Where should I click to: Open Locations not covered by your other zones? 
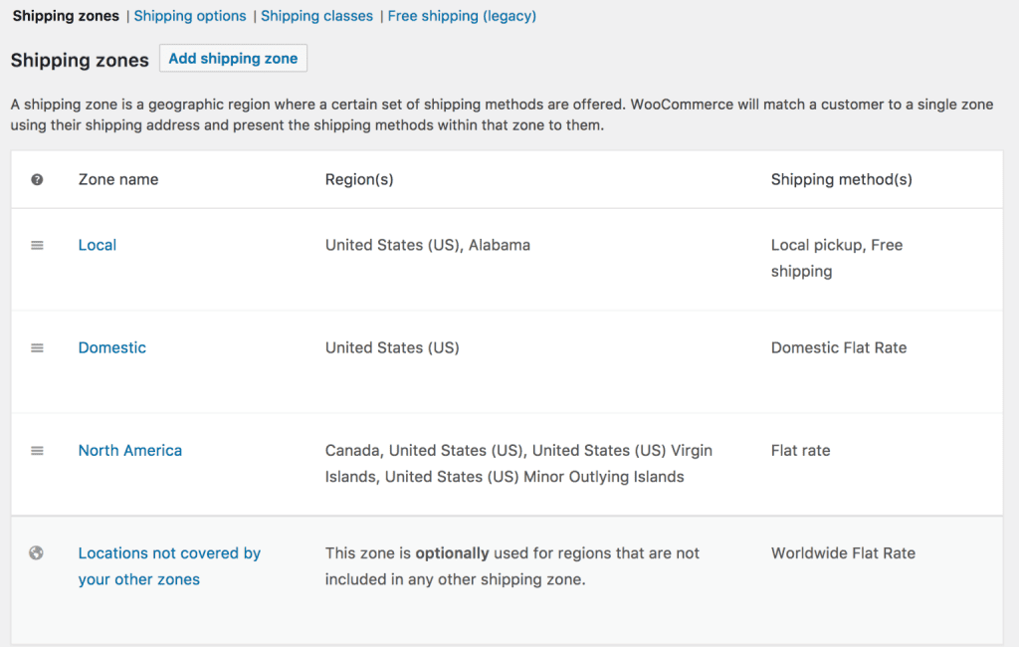coord(169,566)
